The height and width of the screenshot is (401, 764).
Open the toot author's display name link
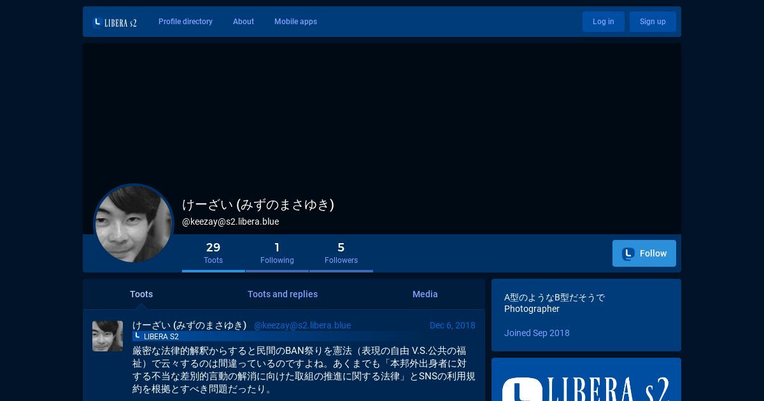189,325
